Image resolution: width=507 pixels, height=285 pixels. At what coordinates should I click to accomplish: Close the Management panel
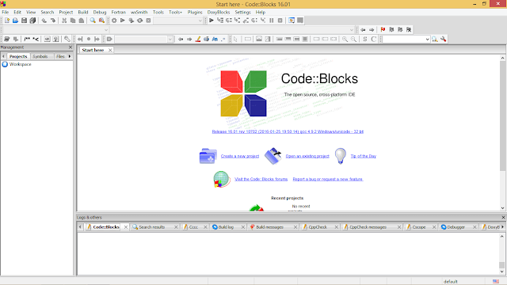coord(71,47)
